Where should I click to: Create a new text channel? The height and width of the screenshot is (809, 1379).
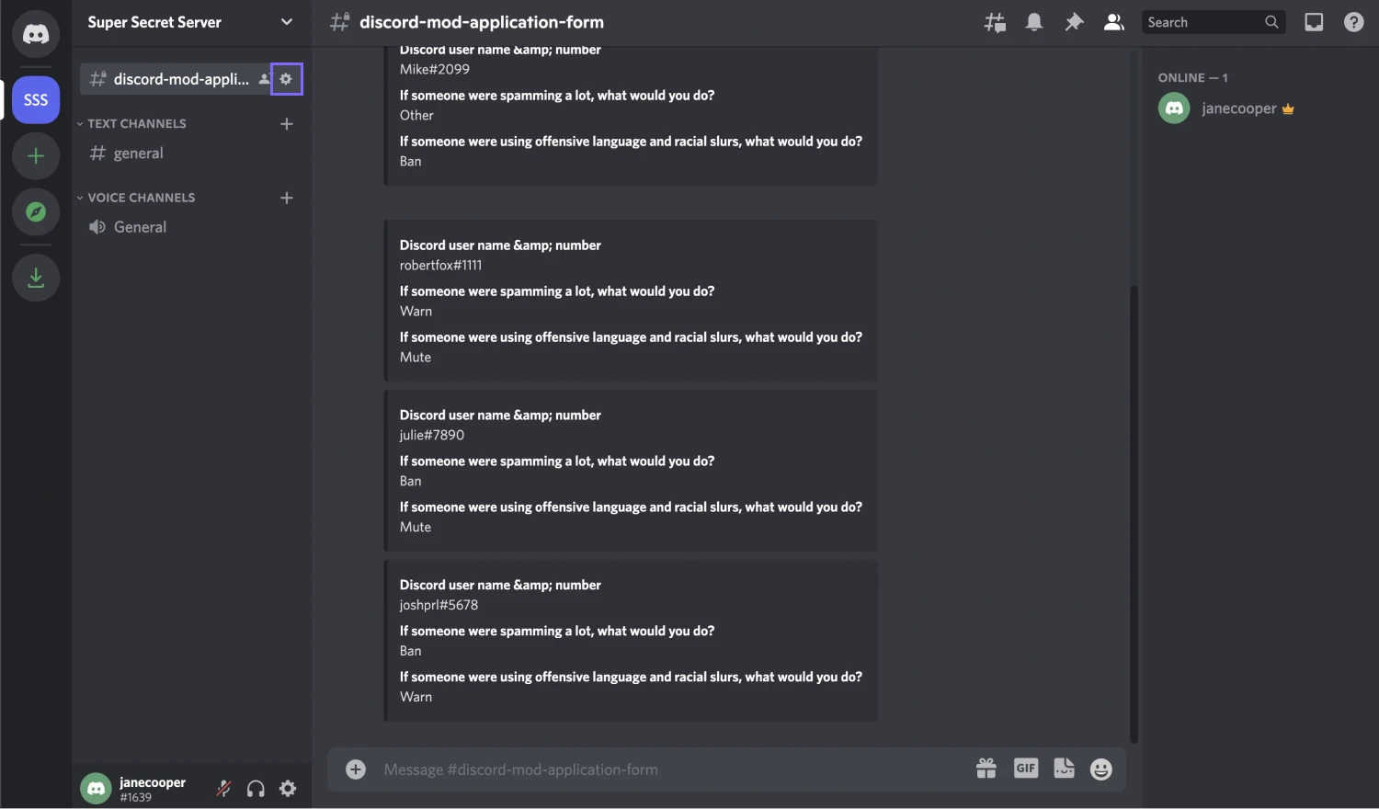click(286, 123)
